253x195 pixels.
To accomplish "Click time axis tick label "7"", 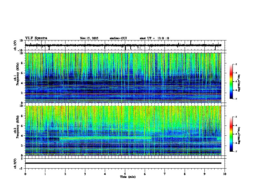I will click(165, 174).
